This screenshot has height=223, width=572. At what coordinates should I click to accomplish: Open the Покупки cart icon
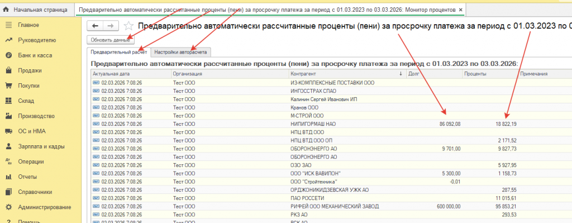click(x=9, y=86)
